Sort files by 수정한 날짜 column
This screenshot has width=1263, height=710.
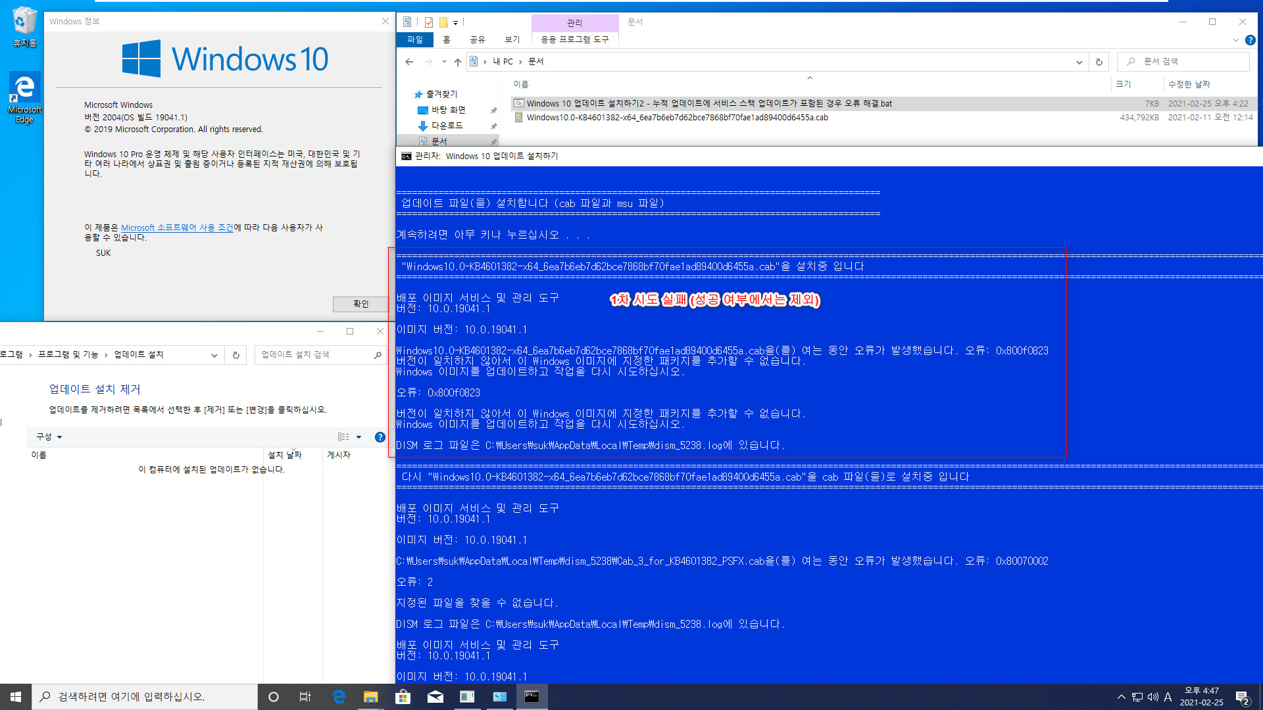[1189, 84]
